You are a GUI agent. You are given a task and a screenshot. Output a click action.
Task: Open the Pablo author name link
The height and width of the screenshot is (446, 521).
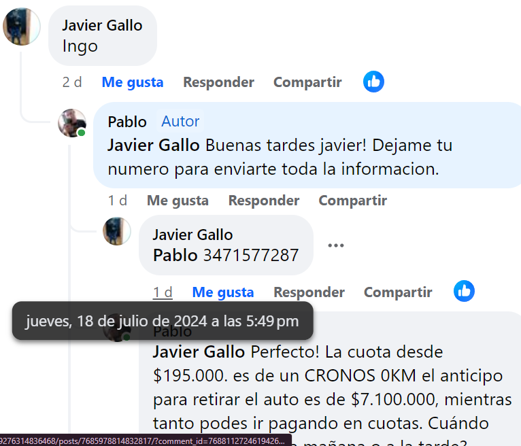(127, 122)
